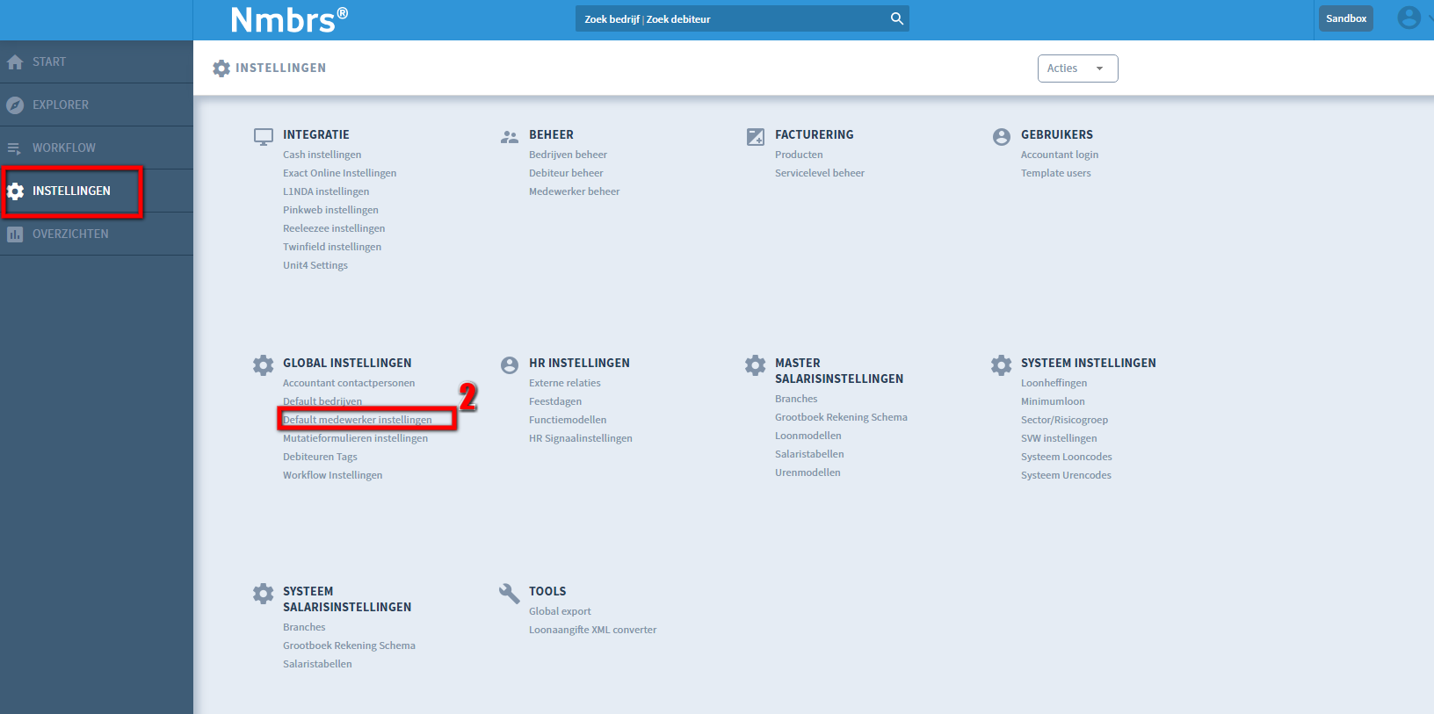Open Accountant login link
This screenshot has height=714, width=1434.
(x=1060, y=155)
